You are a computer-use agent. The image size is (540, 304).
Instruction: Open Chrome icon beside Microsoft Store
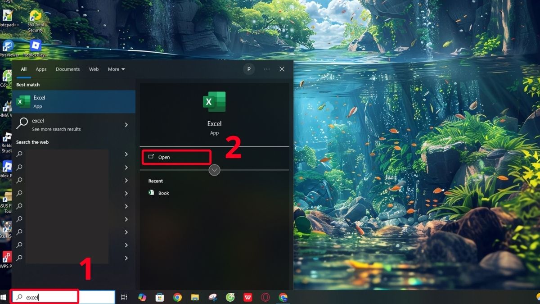[177, 297]
